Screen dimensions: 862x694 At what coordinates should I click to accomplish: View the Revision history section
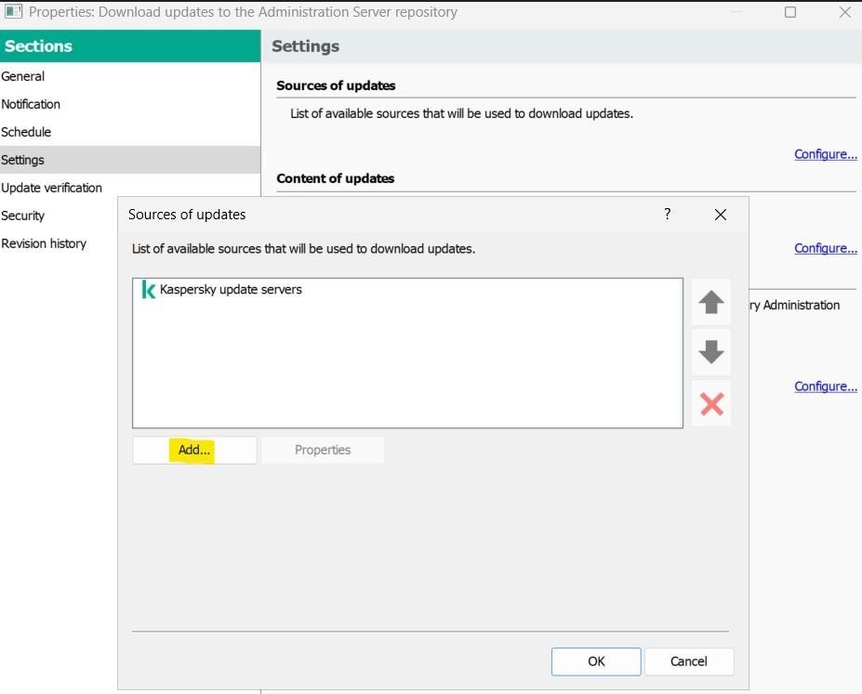pyautogui.click(x=44, y=243)
